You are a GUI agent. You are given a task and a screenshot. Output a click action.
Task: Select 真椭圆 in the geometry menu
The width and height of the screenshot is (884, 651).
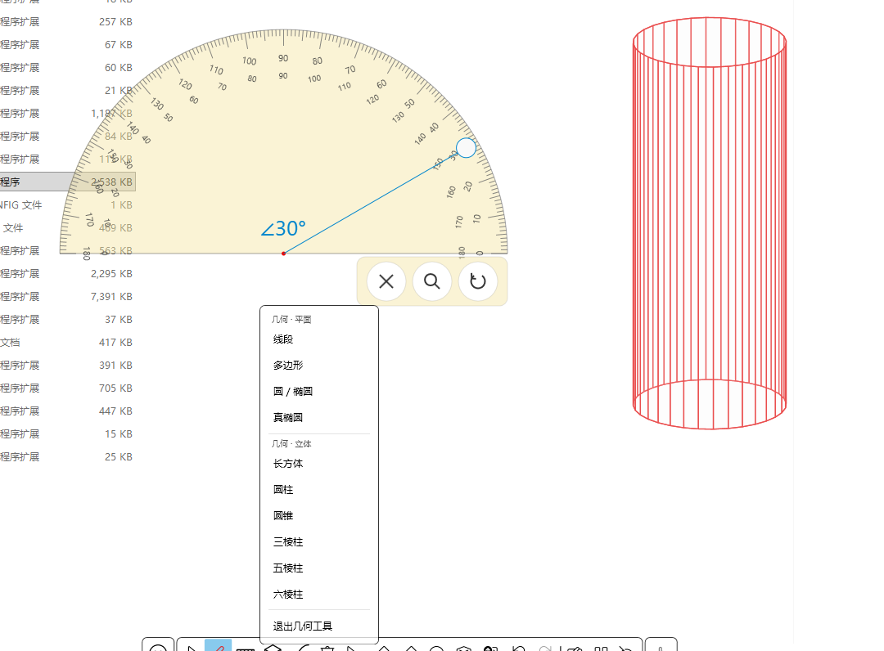coord(319,417)
